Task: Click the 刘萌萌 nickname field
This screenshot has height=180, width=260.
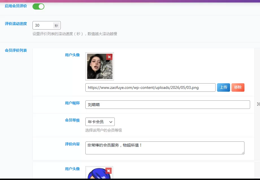Action: tap(168, 105)
